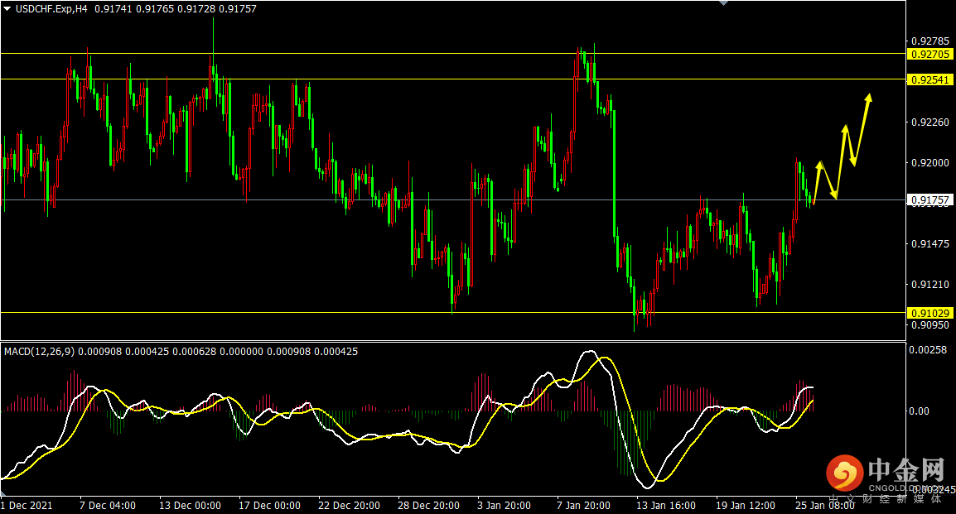Click the 0.91475 price scale label
The width and height of the screenshot is (956, 514).
tap(929, 243)
